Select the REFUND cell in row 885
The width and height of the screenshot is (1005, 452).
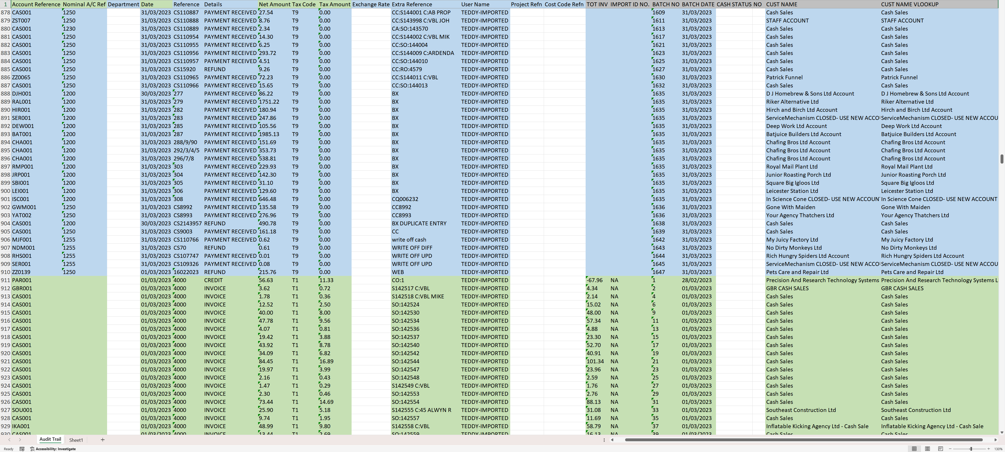coord(215,69)
